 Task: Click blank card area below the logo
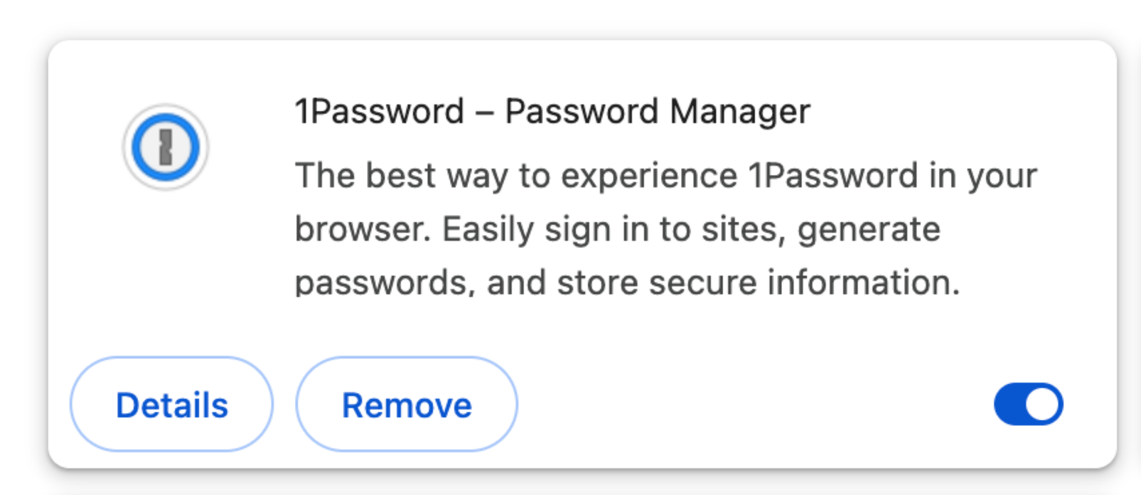click(166, 266)
